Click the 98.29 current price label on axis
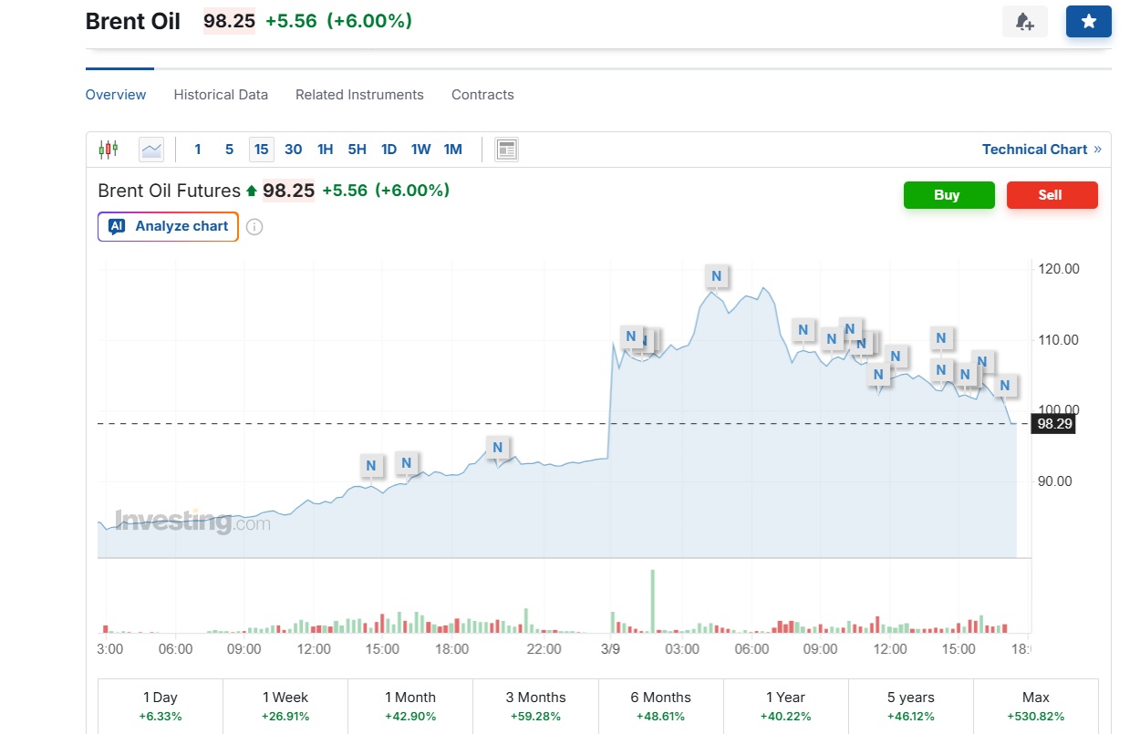 1052,423
